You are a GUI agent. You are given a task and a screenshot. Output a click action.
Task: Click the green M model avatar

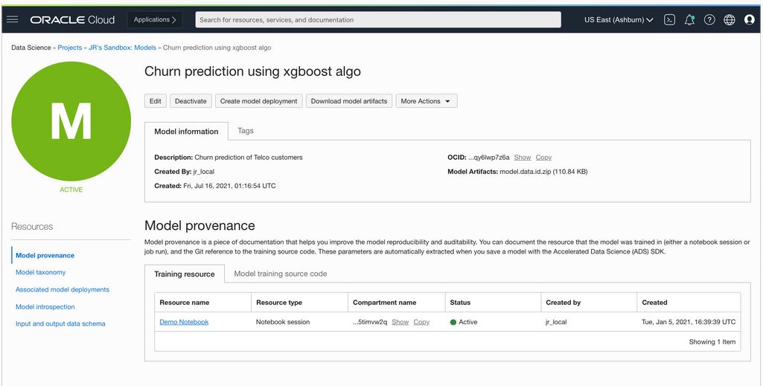click(71, 121)
